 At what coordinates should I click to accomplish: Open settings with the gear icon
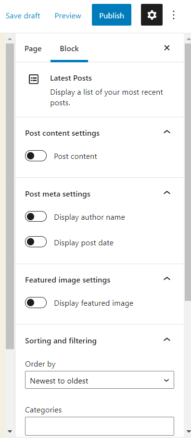click(x=152, y=15)
